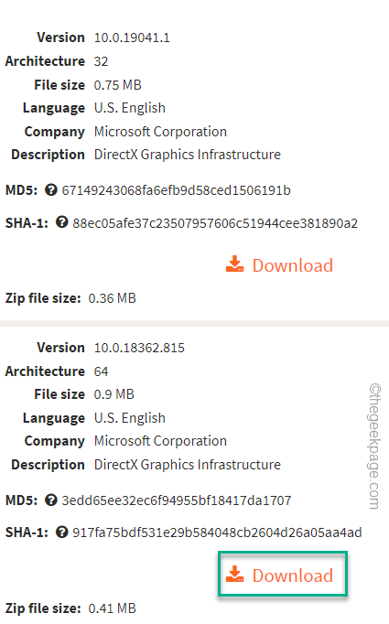
Task: Select the SHA-1 hash starting with 917fa75b
Action: (x=217, y=533)
